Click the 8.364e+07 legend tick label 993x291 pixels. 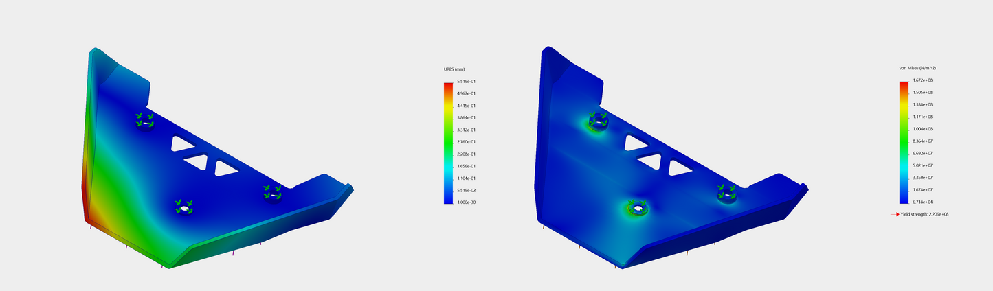923,141
